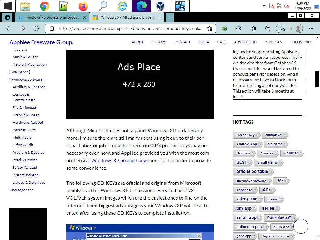Open File Explorer from the taskbar
The width and height of the screenshot is (320, 240).
25,6
